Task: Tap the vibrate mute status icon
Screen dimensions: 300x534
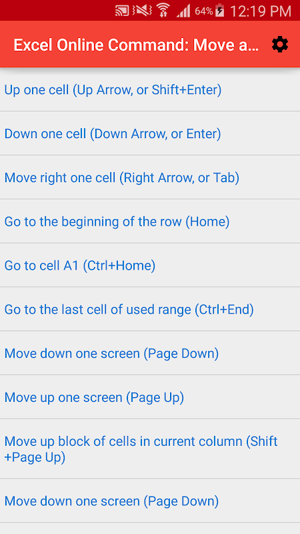Action: 142,11
